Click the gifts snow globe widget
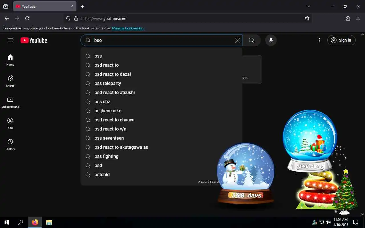The height and width of the screenshot is (228, 365). click(310, 141)
